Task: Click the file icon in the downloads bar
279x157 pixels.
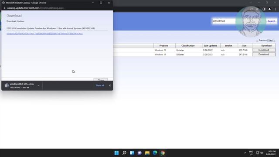Action: click(7, 85)
